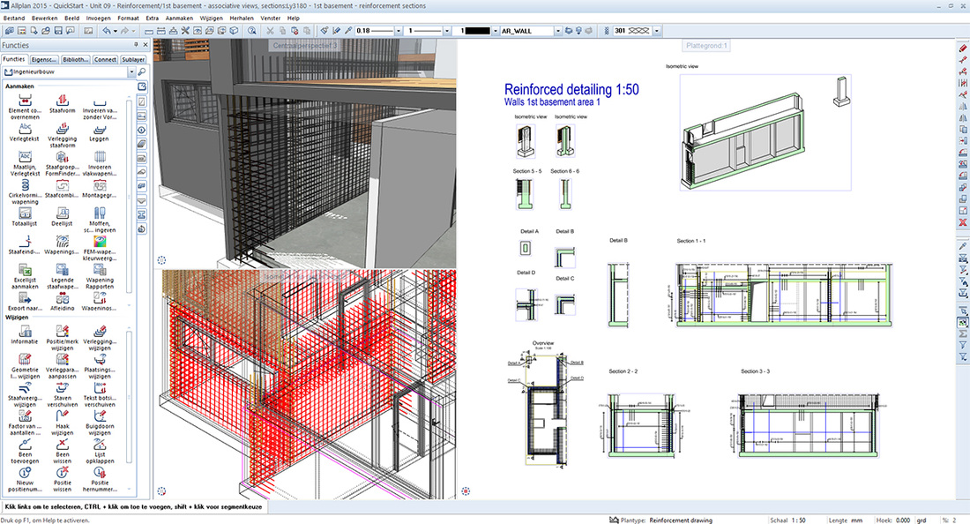Select Cirkelvormige wapening tool
Viewport: 970px width, 524px height.
click(25, 191)
